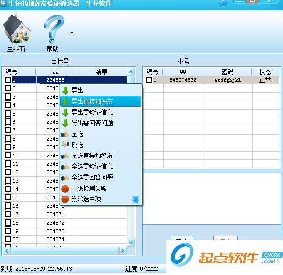The image size is (283, 275).
Task: Tick the checkbox for target row 10
Action: pyautogui.click(x=8, y=156)
